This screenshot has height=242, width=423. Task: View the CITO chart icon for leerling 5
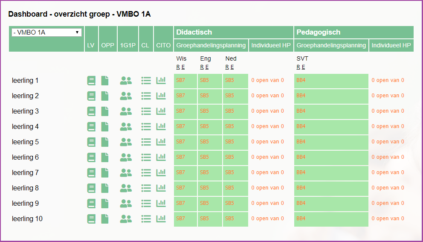pyautogui.click(x=161, y=142)
